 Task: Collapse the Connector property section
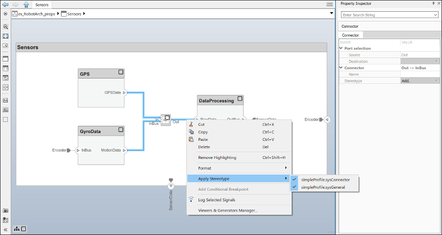pos(342,68)
